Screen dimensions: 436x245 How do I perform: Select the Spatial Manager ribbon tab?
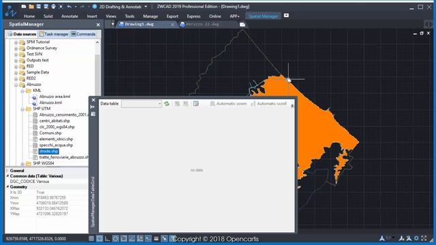click(263, 16)
